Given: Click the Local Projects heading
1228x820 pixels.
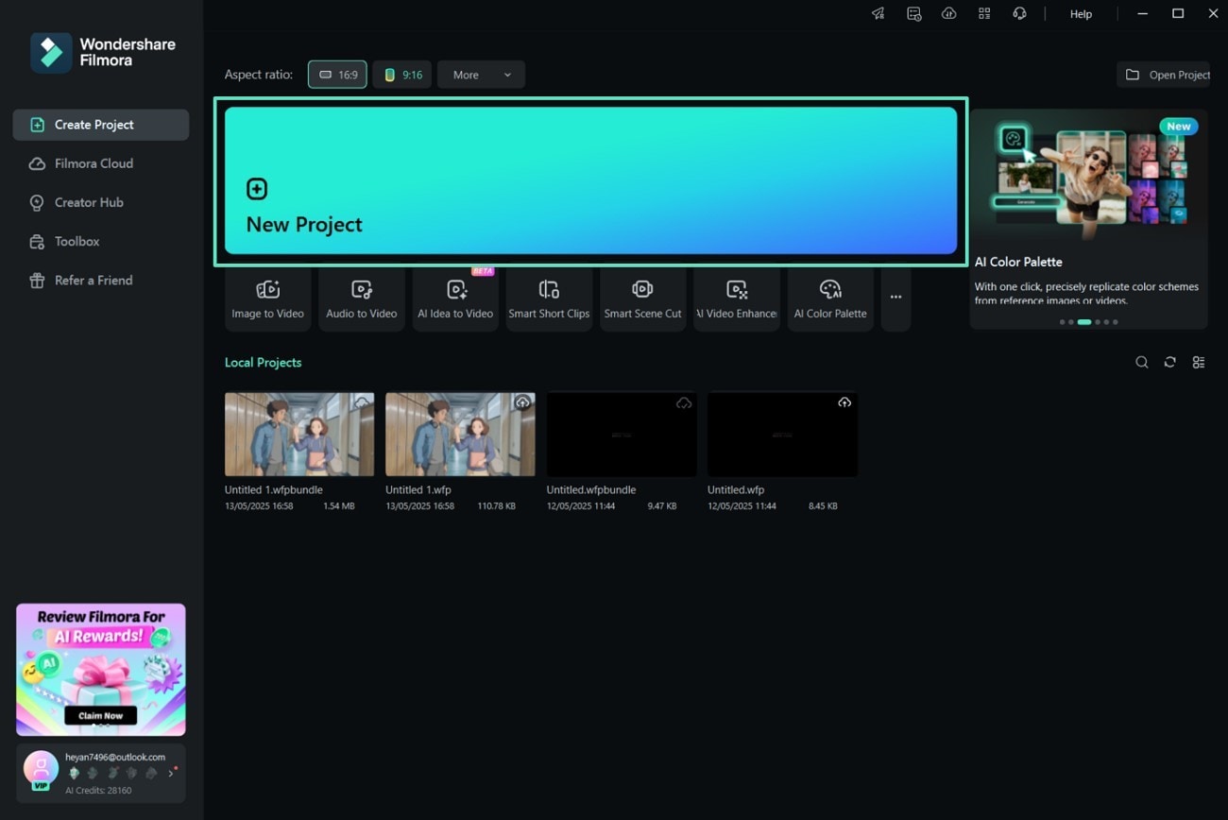Looking at the screenshot, I should [264, 363].
